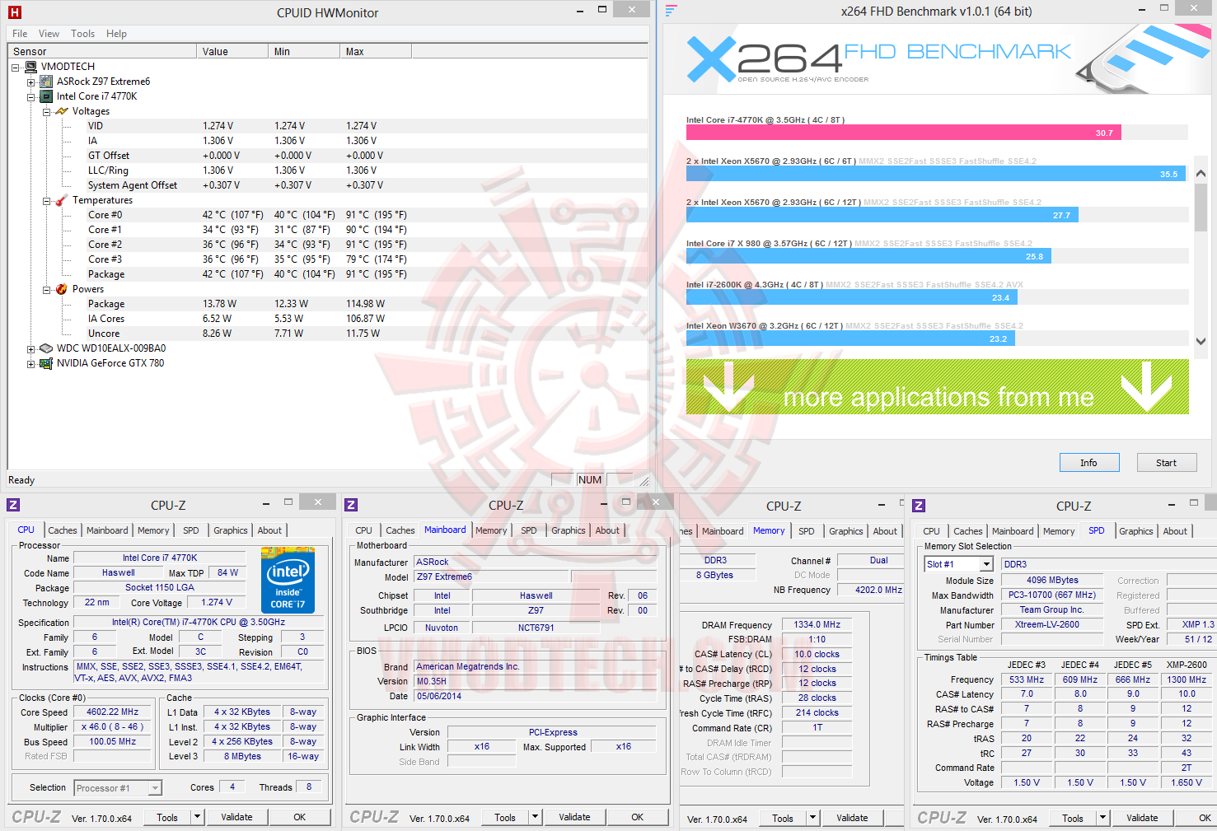Click Validate in the CPU-Z Processor window

pos(236,817)
